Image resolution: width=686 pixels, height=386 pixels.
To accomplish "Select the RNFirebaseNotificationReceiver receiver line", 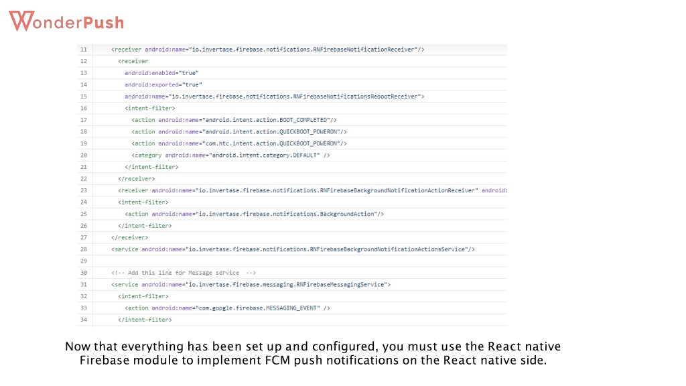I will [268, 50].
